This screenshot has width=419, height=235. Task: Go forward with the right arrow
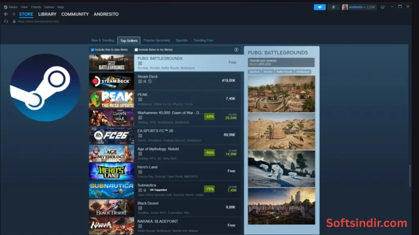click(x=13, y=14)
